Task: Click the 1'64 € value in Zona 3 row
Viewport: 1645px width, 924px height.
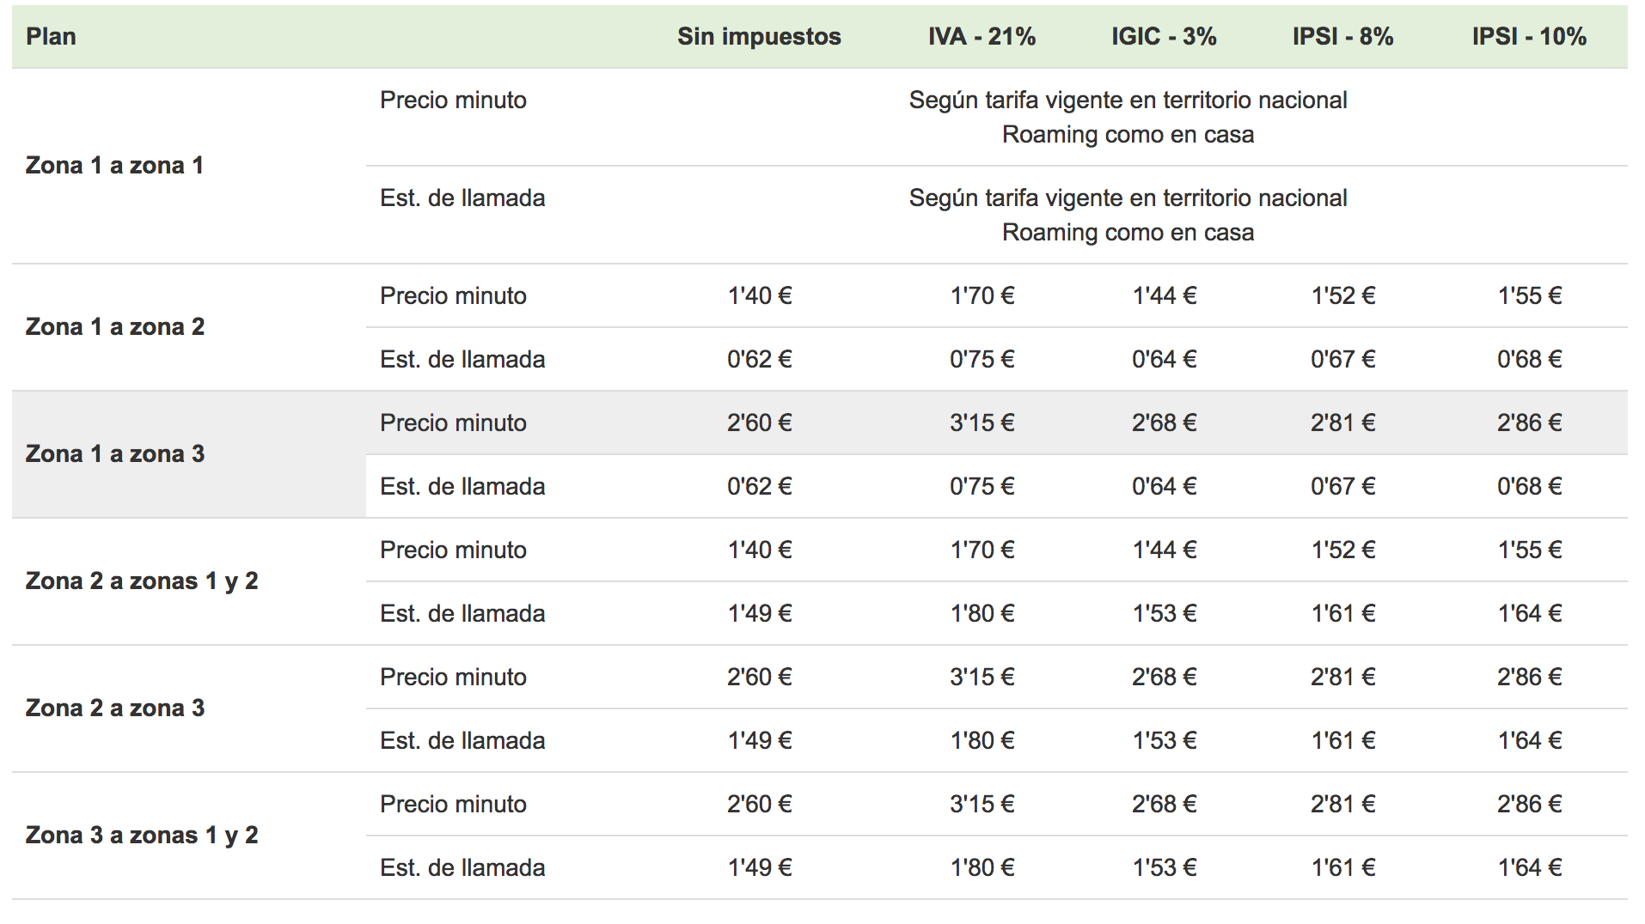Action: pyautogui.click(x=1529, y=868)
